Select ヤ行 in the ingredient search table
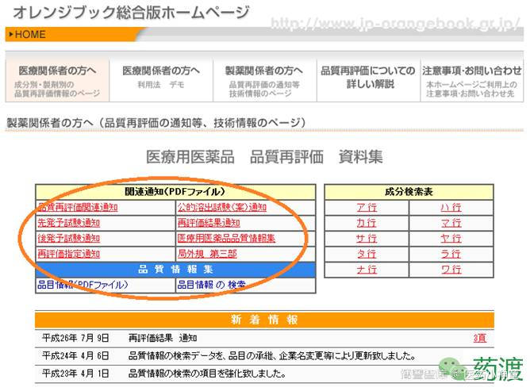This screenshot has height=391, width=530. pos(451,238)
